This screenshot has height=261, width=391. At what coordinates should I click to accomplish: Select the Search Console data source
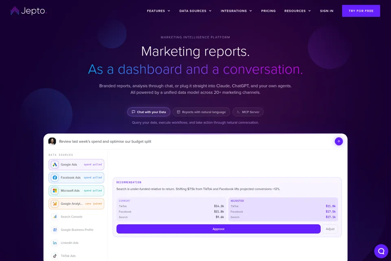click(76, 217)
